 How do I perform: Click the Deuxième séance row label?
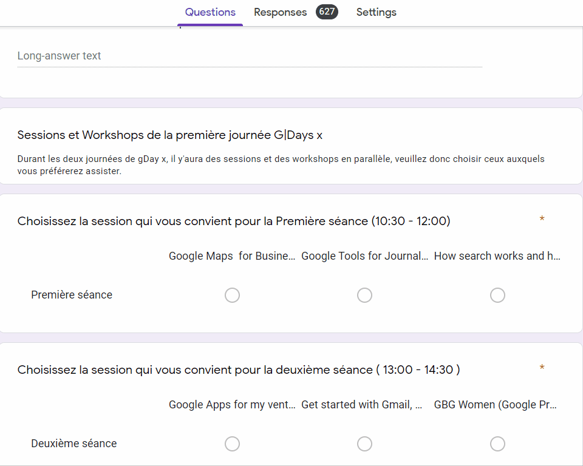coord(73,444)
